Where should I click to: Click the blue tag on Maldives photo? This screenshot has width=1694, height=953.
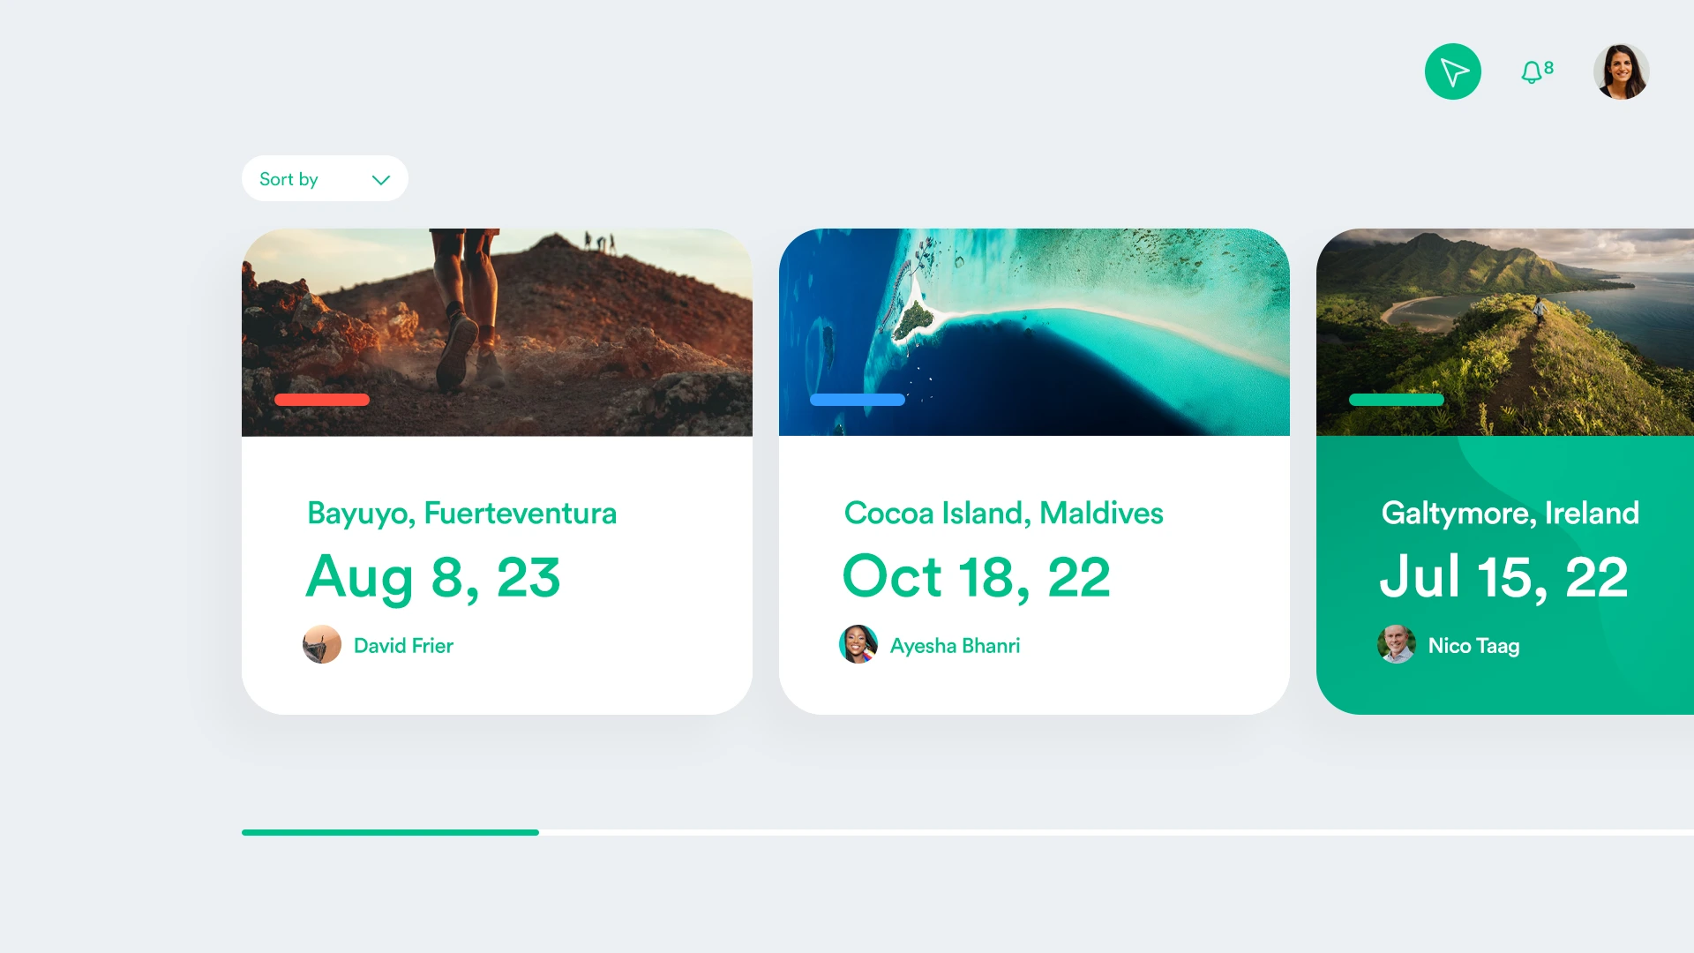pos(858,400)
